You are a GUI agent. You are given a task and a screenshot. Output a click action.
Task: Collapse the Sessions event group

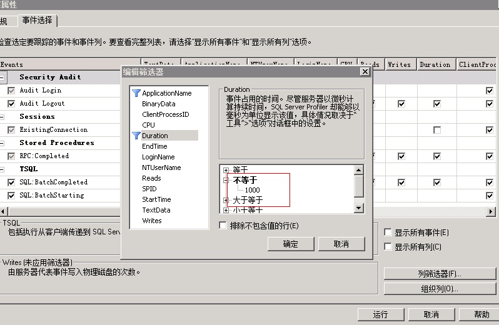tap(2, 117)
